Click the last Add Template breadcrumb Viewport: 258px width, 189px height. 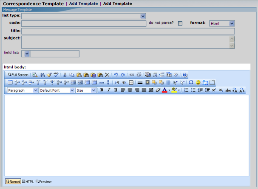click(x=117, y=4)
